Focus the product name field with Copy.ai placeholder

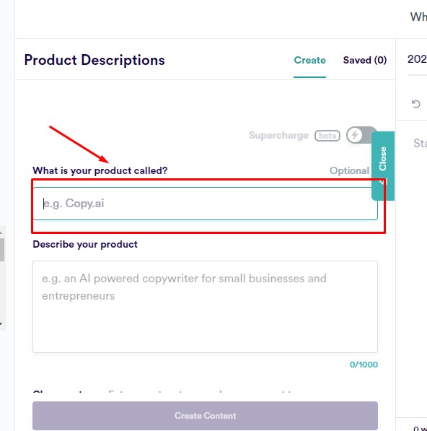(205, 204)
